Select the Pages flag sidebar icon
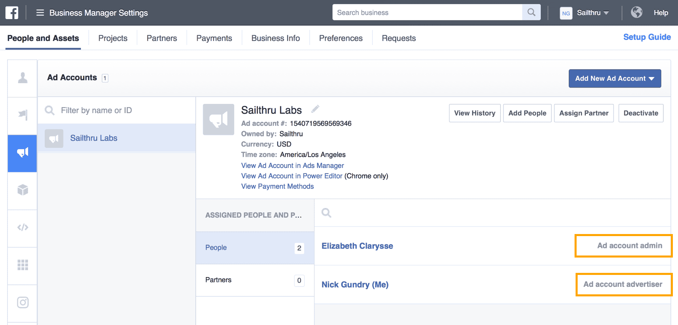This screenshot has width=678, height=325. pos(23,115)
